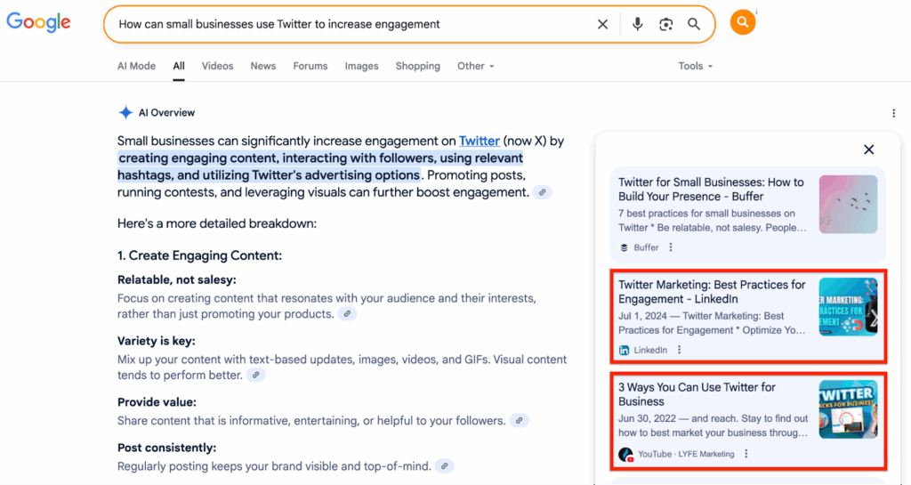
Task: Expand the Tools dropdown
Action: click(695, 66)
